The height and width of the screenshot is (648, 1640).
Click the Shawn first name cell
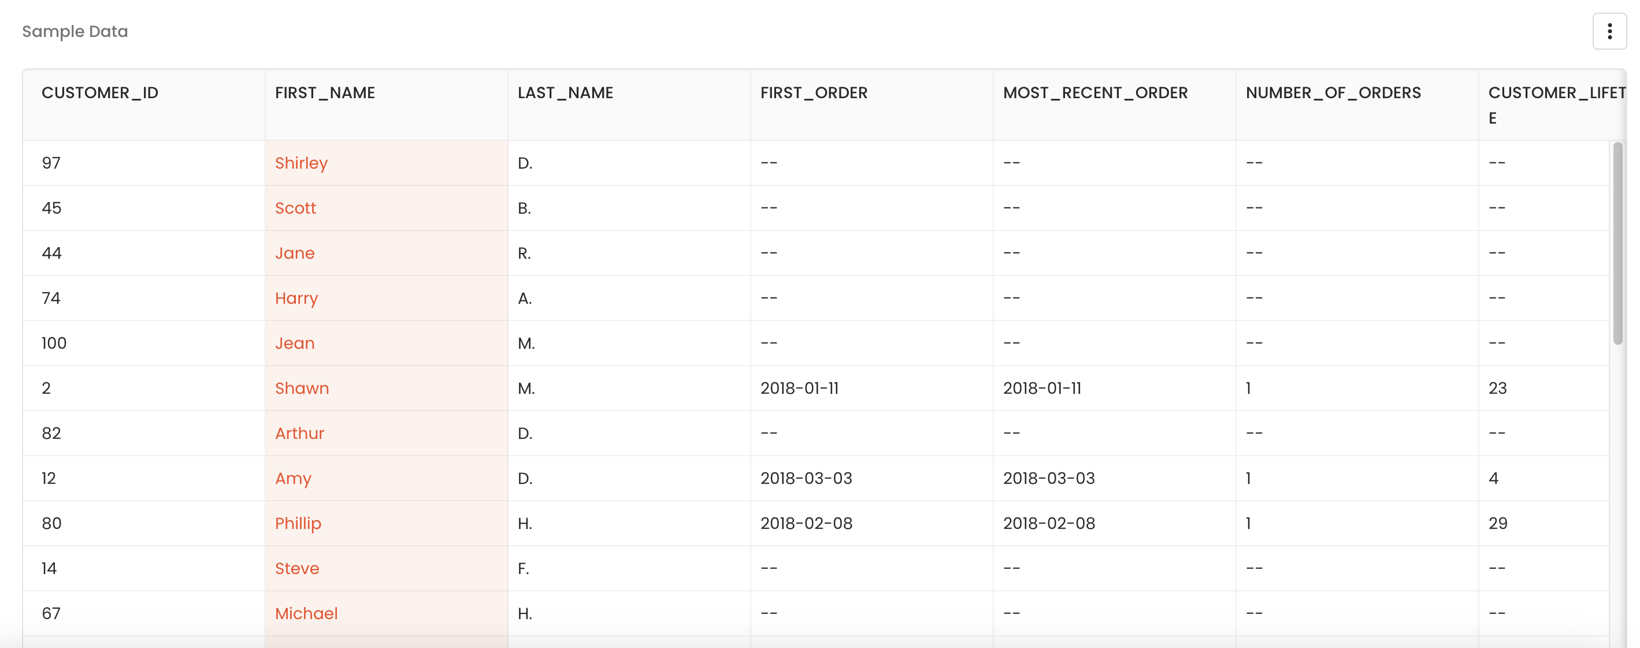click(302, 388)
